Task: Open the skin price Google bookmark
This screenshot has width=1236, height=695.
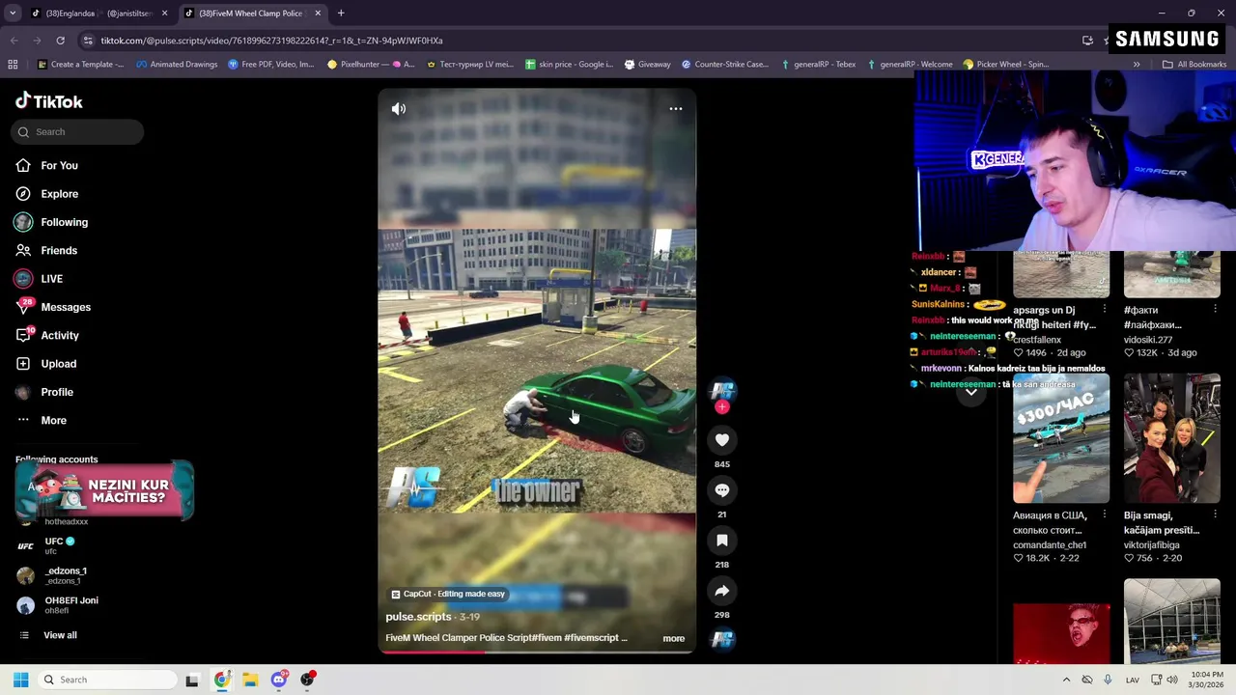Action: pyautogui.click(x=569, y=65)
